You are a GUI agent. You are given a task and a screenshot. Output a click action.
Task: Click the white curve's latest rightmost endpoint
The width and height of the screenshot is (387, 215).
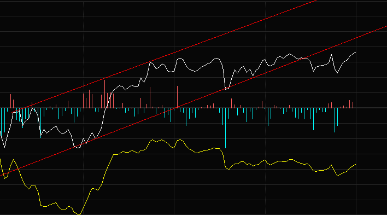pos(355,52)
